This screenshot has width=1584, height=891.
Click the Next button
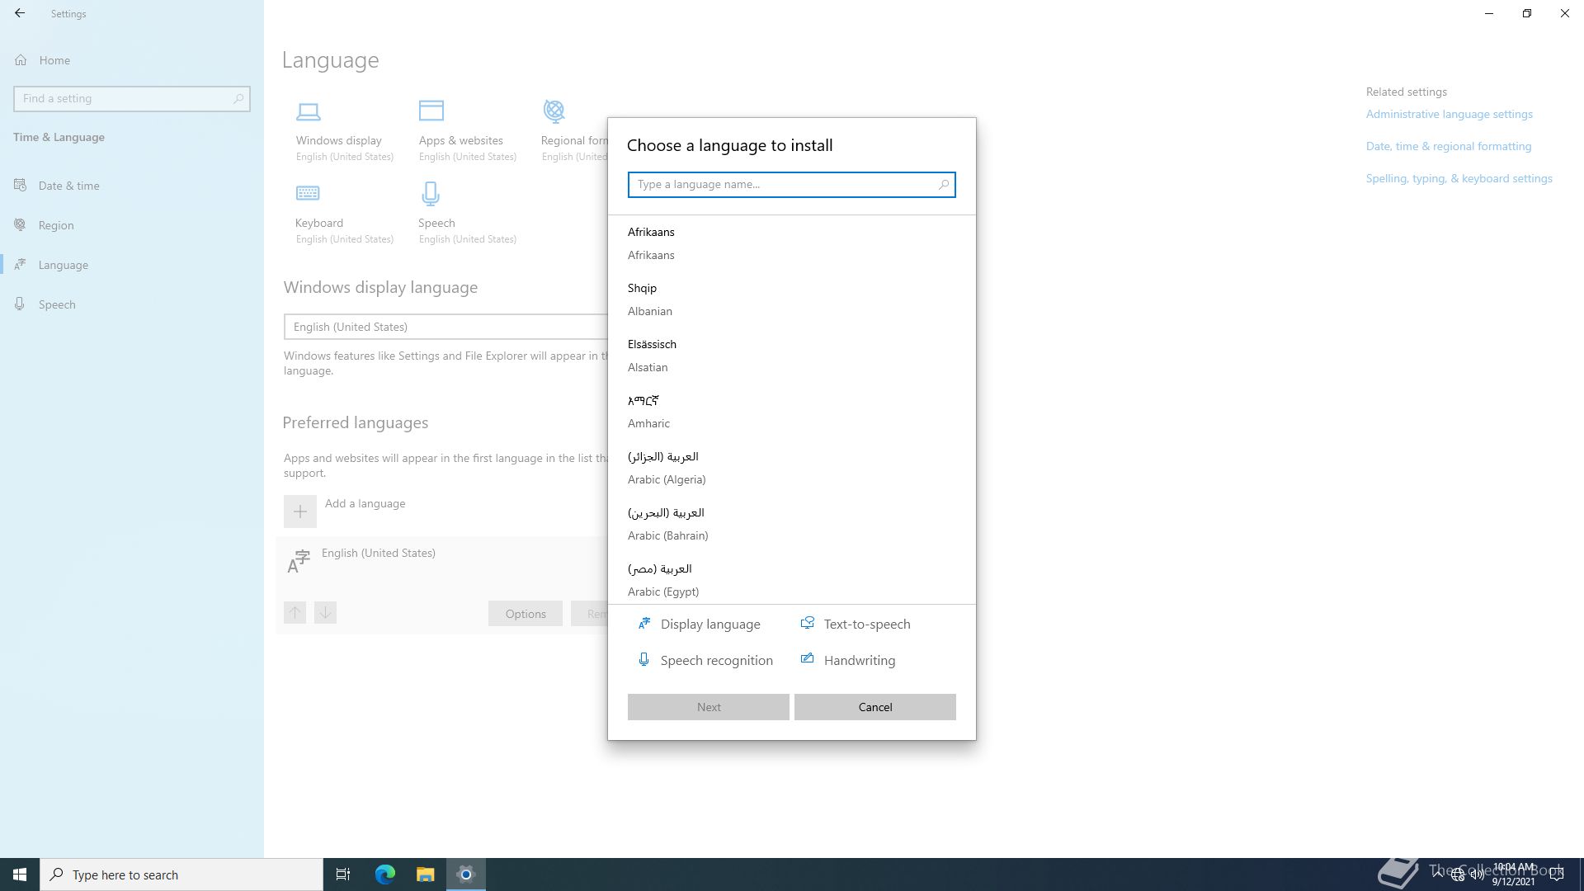[x=709, y=707]
